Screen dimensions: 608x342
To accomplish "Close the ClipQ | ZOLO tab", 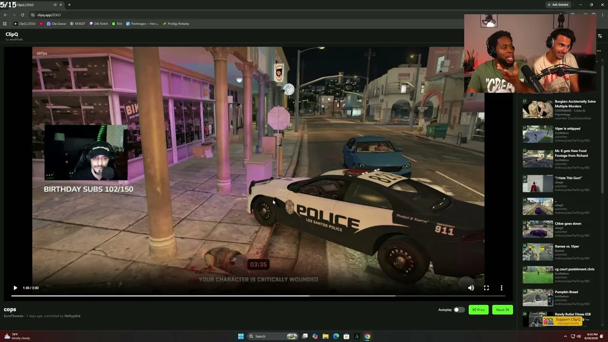I will point(61,5).
